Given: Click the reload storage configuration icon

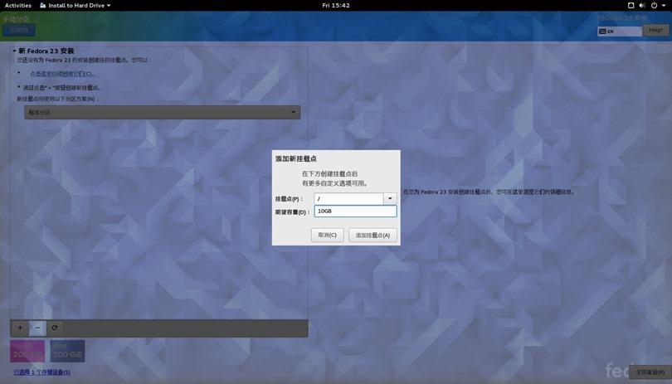Looking at the screenshot, I should [55, 328].
